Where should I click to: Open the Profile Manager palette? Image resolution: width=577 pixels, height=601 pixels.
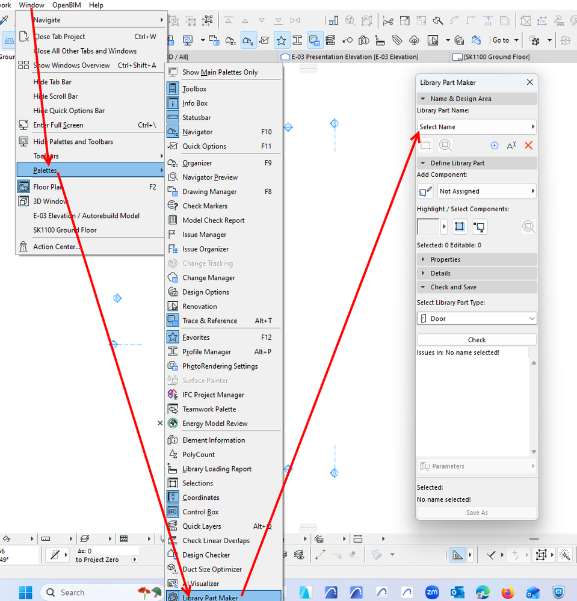pyautogui.click(x=224, y=352)
